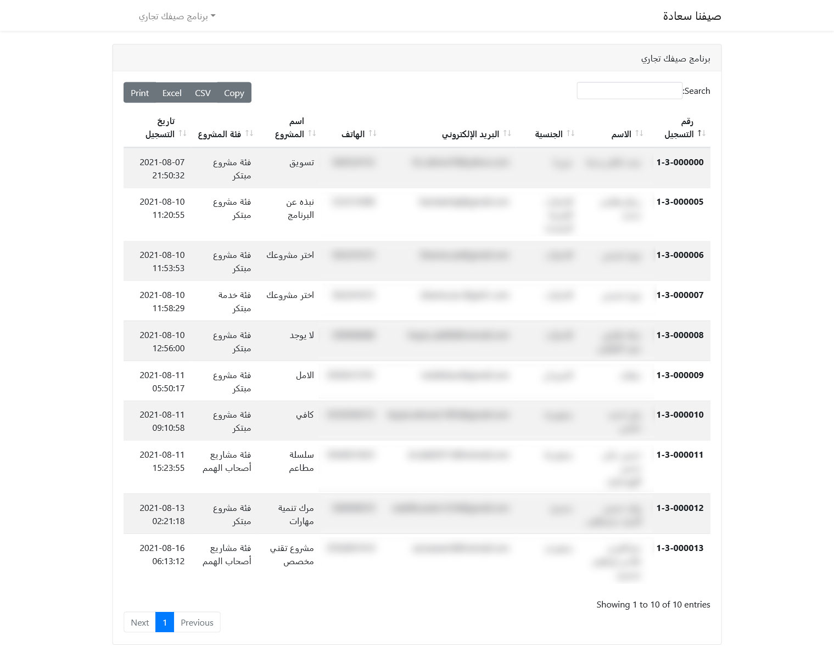This screenshot has width=834, height=658.
Task: Open صيفنا سعادة brand link
Action: [692, 16]
